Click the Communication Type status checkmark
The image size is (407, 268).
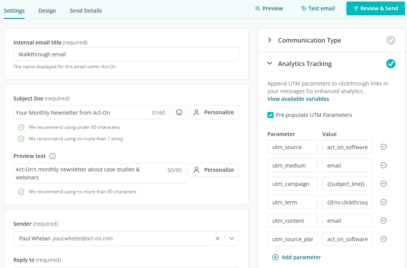coord(391,40)
